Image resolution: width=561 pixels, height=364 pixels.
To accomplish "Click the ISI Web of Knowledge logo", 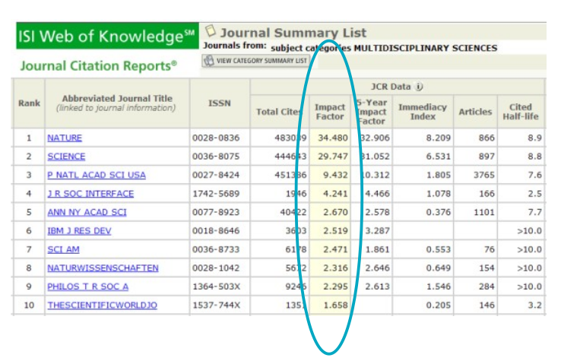I will pyautogui.click(x=106, y=36).
